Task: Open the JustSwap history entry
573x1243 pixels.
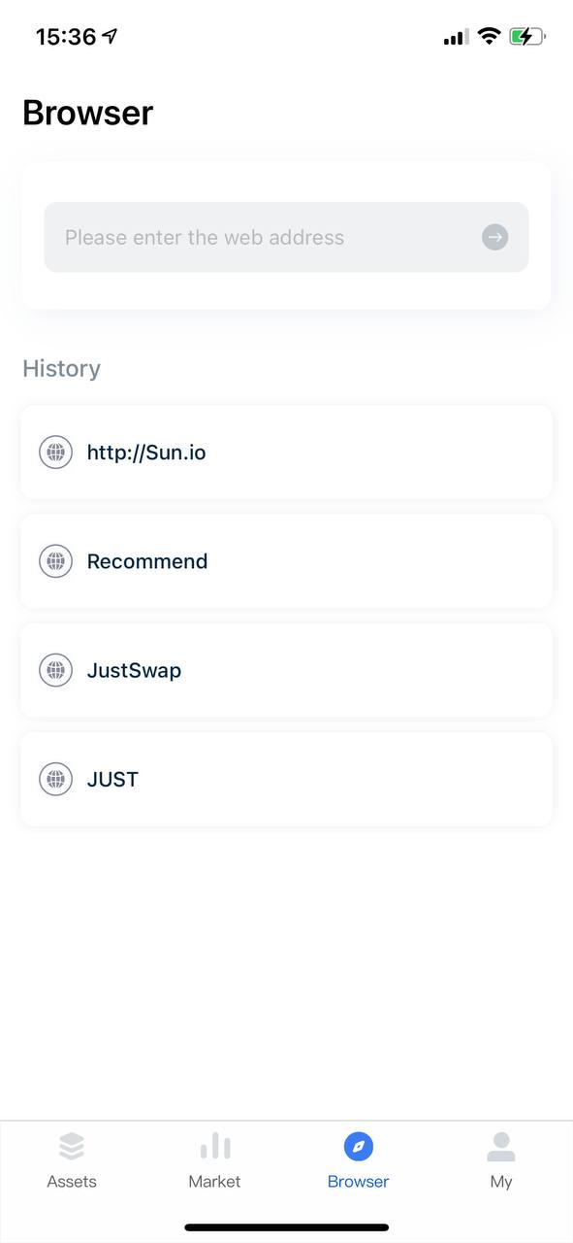Action: 286,670
